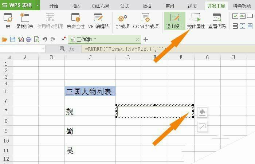Image resolution: width=255 pixels, height=164 pixels.
Task: Switch to the 数据 tab
Action: click(147, 6)
